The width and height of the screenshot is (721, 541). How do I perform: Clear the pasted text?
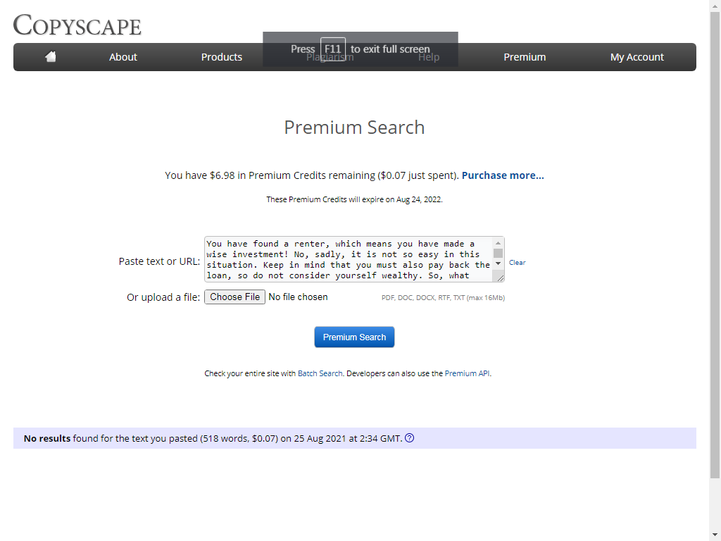[517, 263]
